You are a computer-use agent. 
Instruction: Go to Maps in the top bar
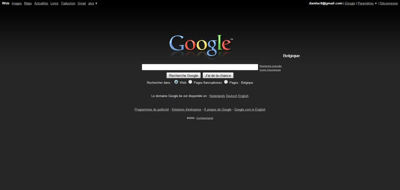(28, 3)
